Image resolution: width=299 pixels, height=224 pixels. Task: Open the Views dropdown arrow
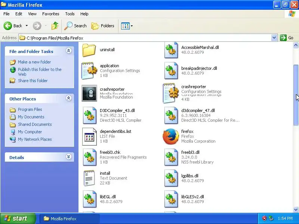132,26
